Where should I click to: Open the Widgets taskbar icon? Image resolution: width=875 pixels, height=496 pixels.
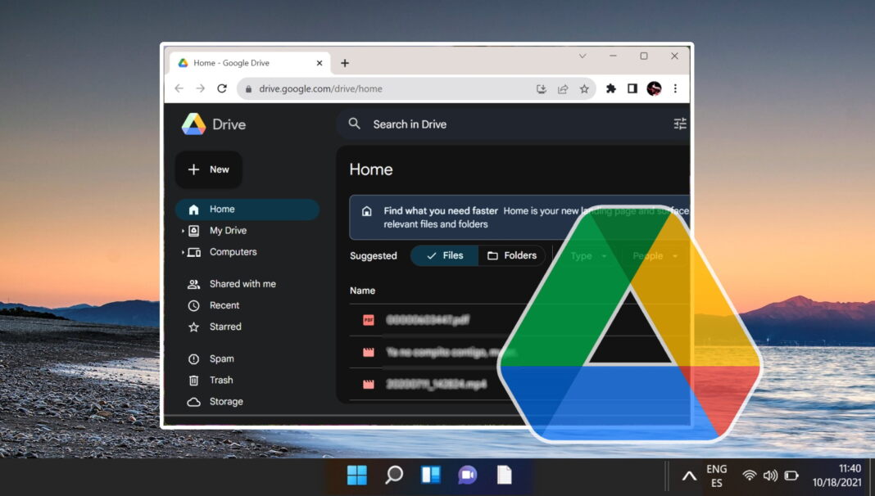(x=431, y=476)
